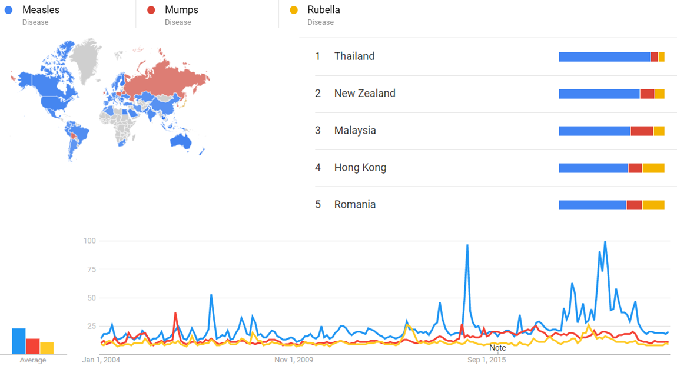Open Thailand in the region ranking
Viewport: 677px width, 366px height.
tap(354, 56)
